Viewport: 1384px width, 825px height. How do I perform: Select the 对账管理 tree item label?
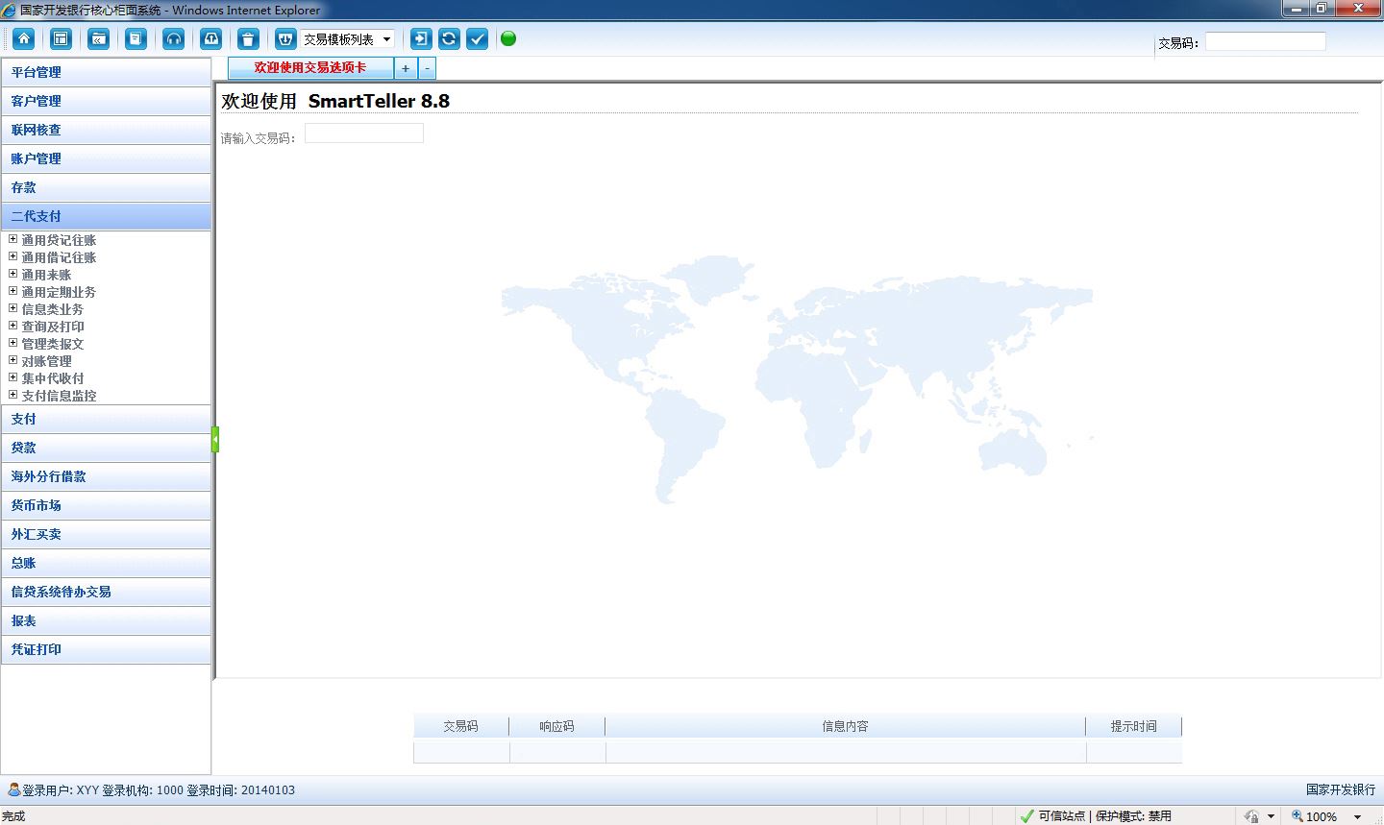[x=46, y=361]
